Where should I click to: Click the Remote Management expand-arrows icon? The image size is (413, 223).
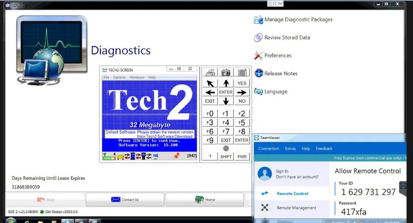point(265,207)
